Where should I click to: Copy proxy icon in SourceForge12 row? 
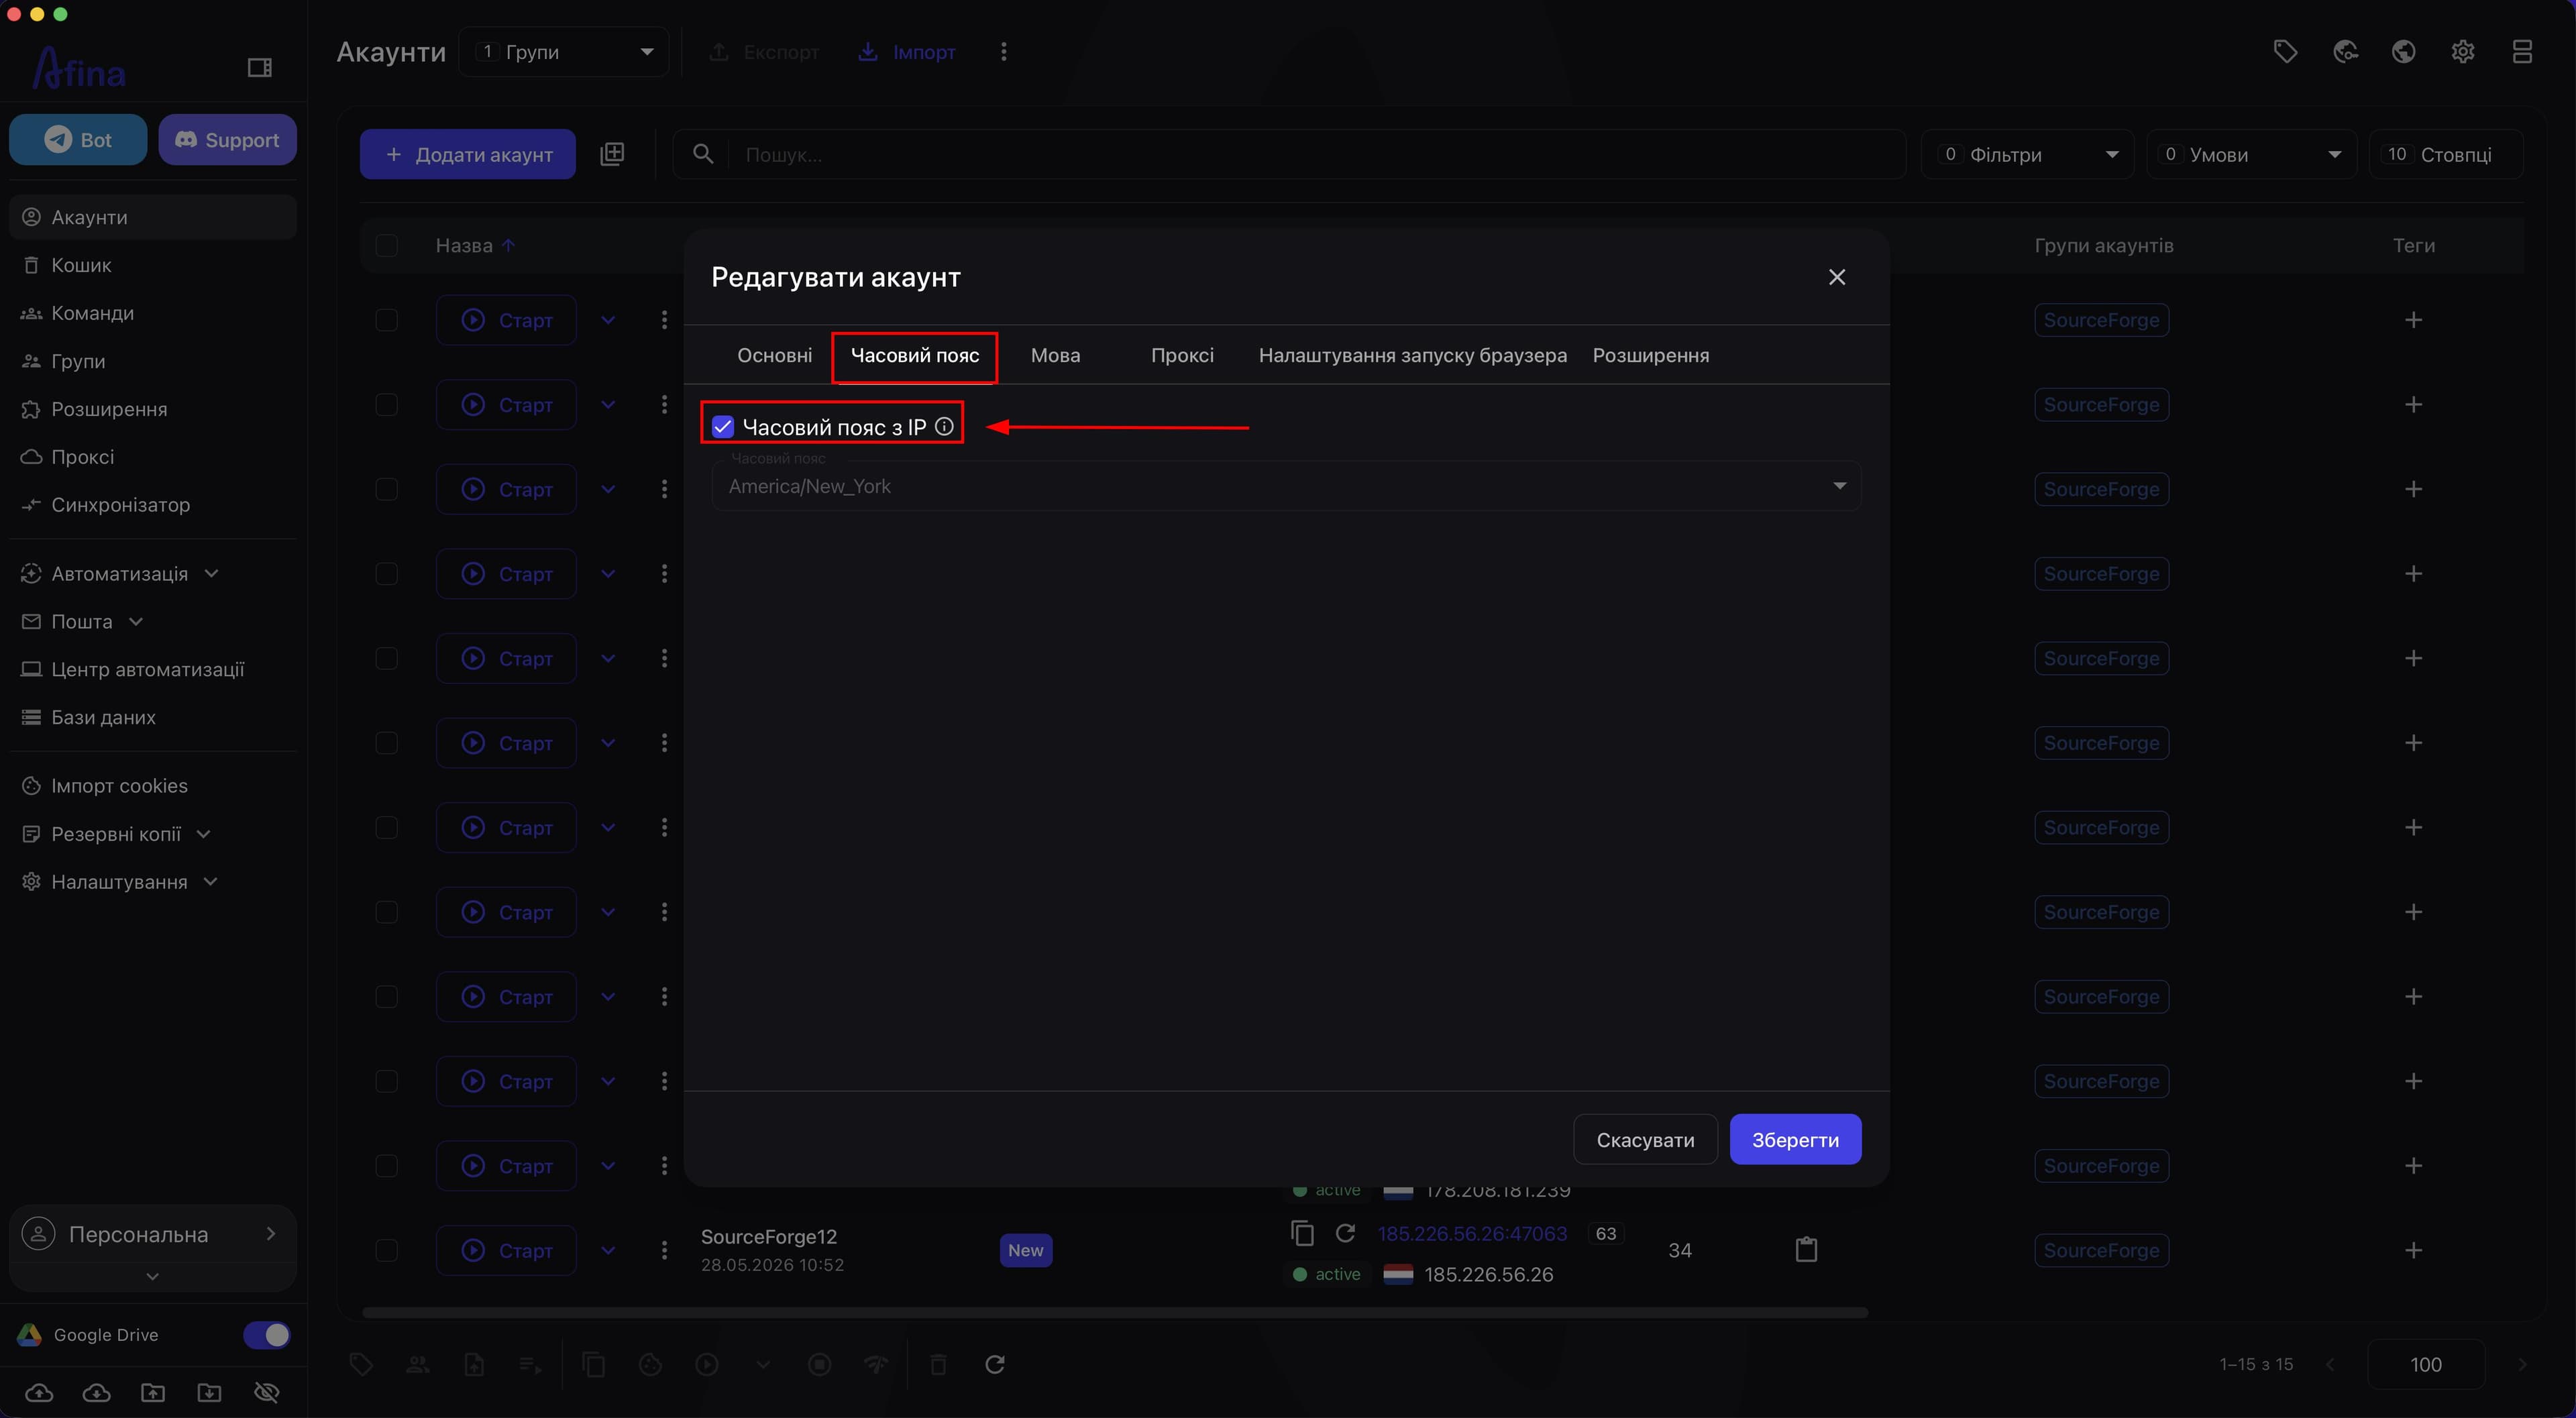(x=1302, y=1233)
